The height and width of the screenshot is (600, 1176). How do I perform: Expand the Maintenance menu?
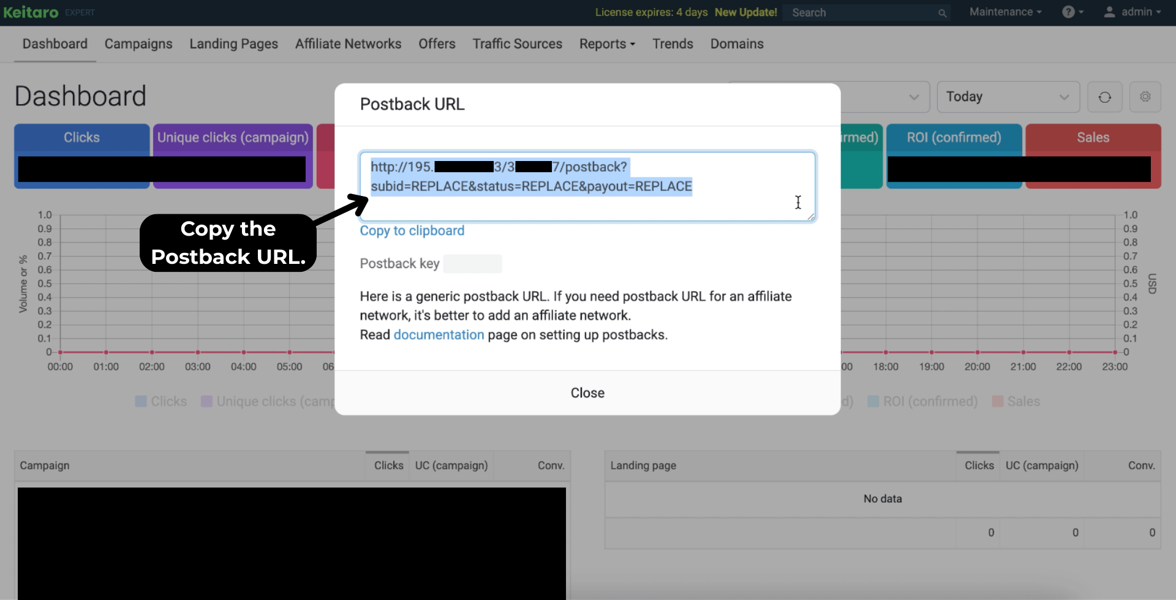click(1005, 12)
